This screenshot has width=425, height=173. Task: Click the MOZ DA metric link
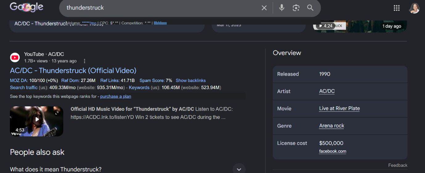point(19,81)
